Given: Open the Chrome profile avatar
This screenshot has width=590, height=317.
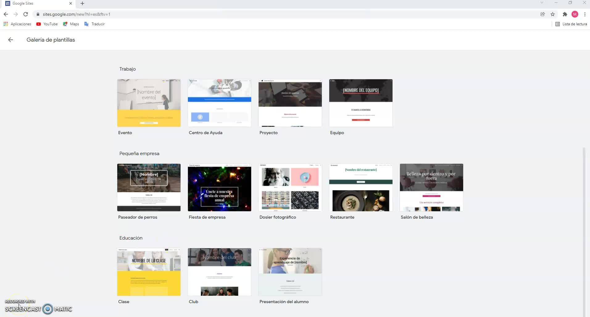Looking at the screenshot, I should (575, 14).
